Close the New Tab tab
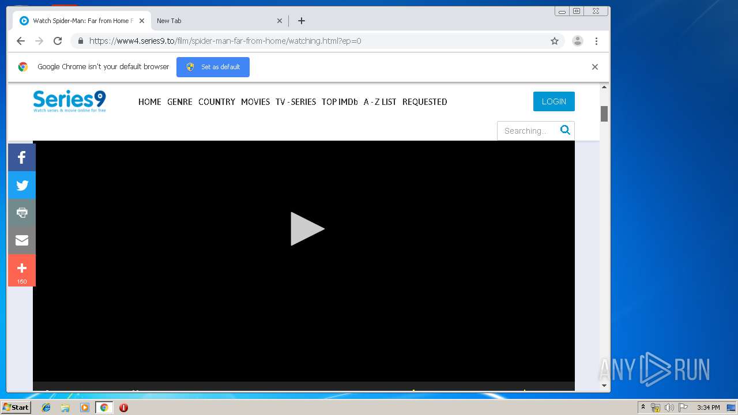The height and width of the screenshot is (415, 738). [280, 21]
